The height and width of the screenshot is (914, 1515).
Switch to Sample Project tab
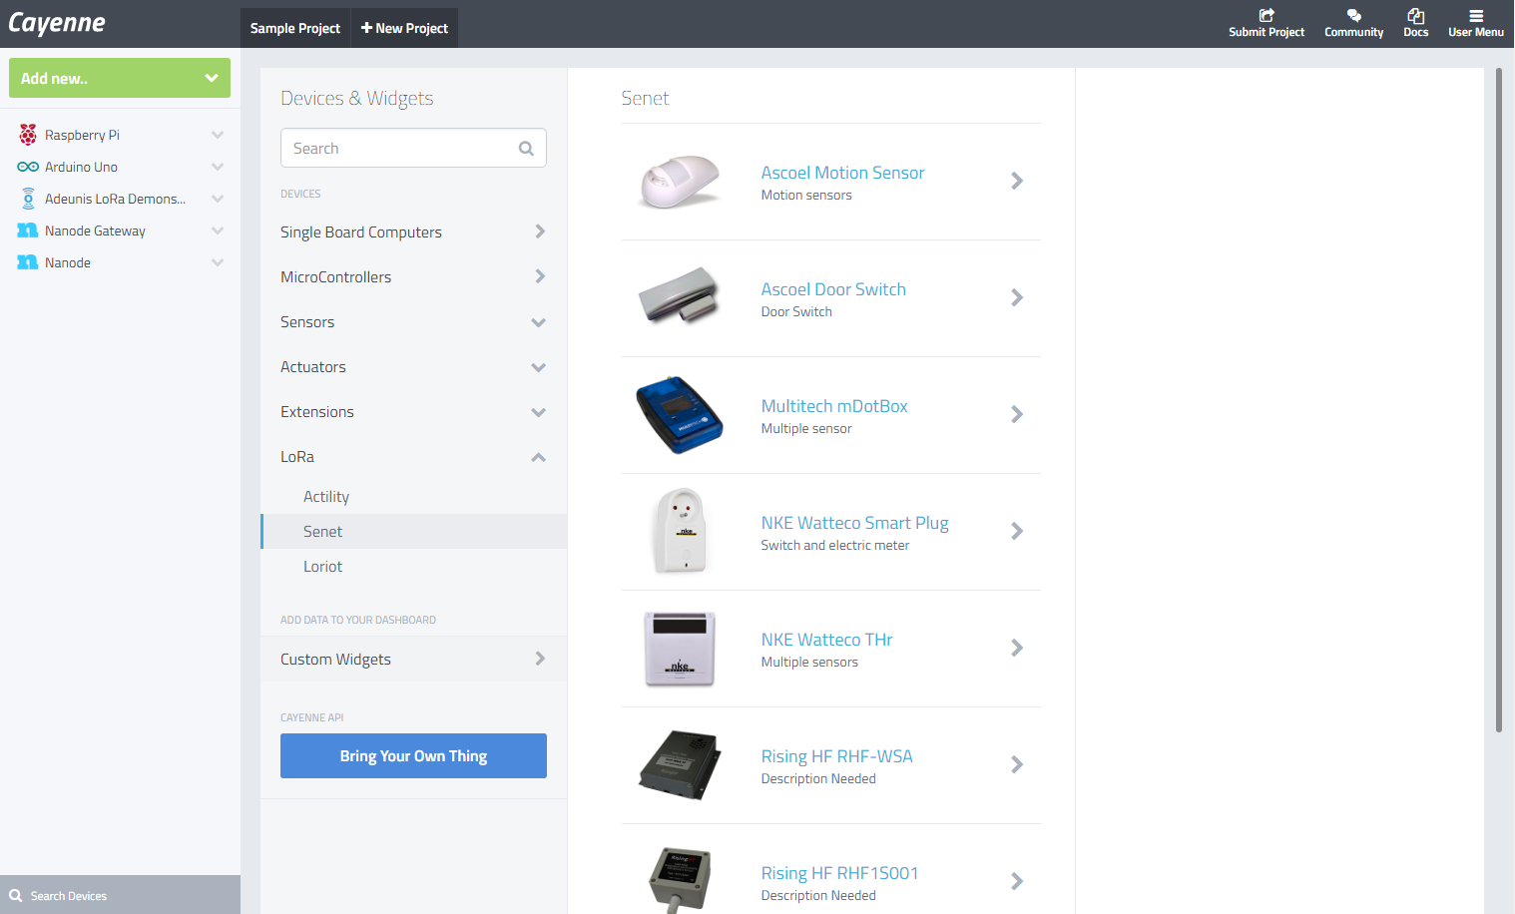[294, 28]
